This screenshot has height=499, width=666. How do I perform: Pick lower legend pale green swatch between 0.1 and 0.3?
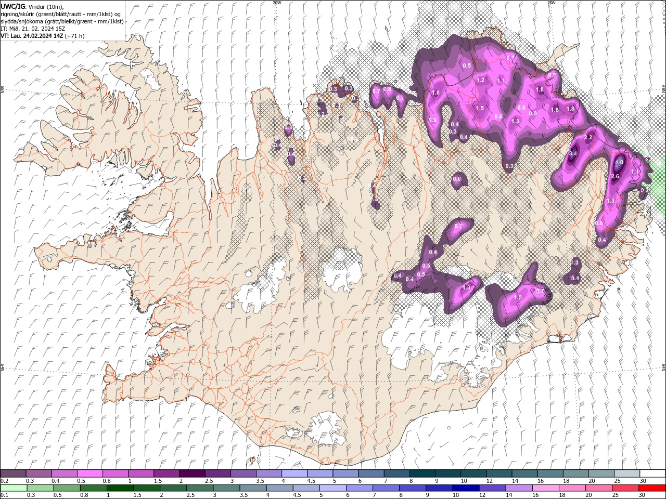(13, 488)
